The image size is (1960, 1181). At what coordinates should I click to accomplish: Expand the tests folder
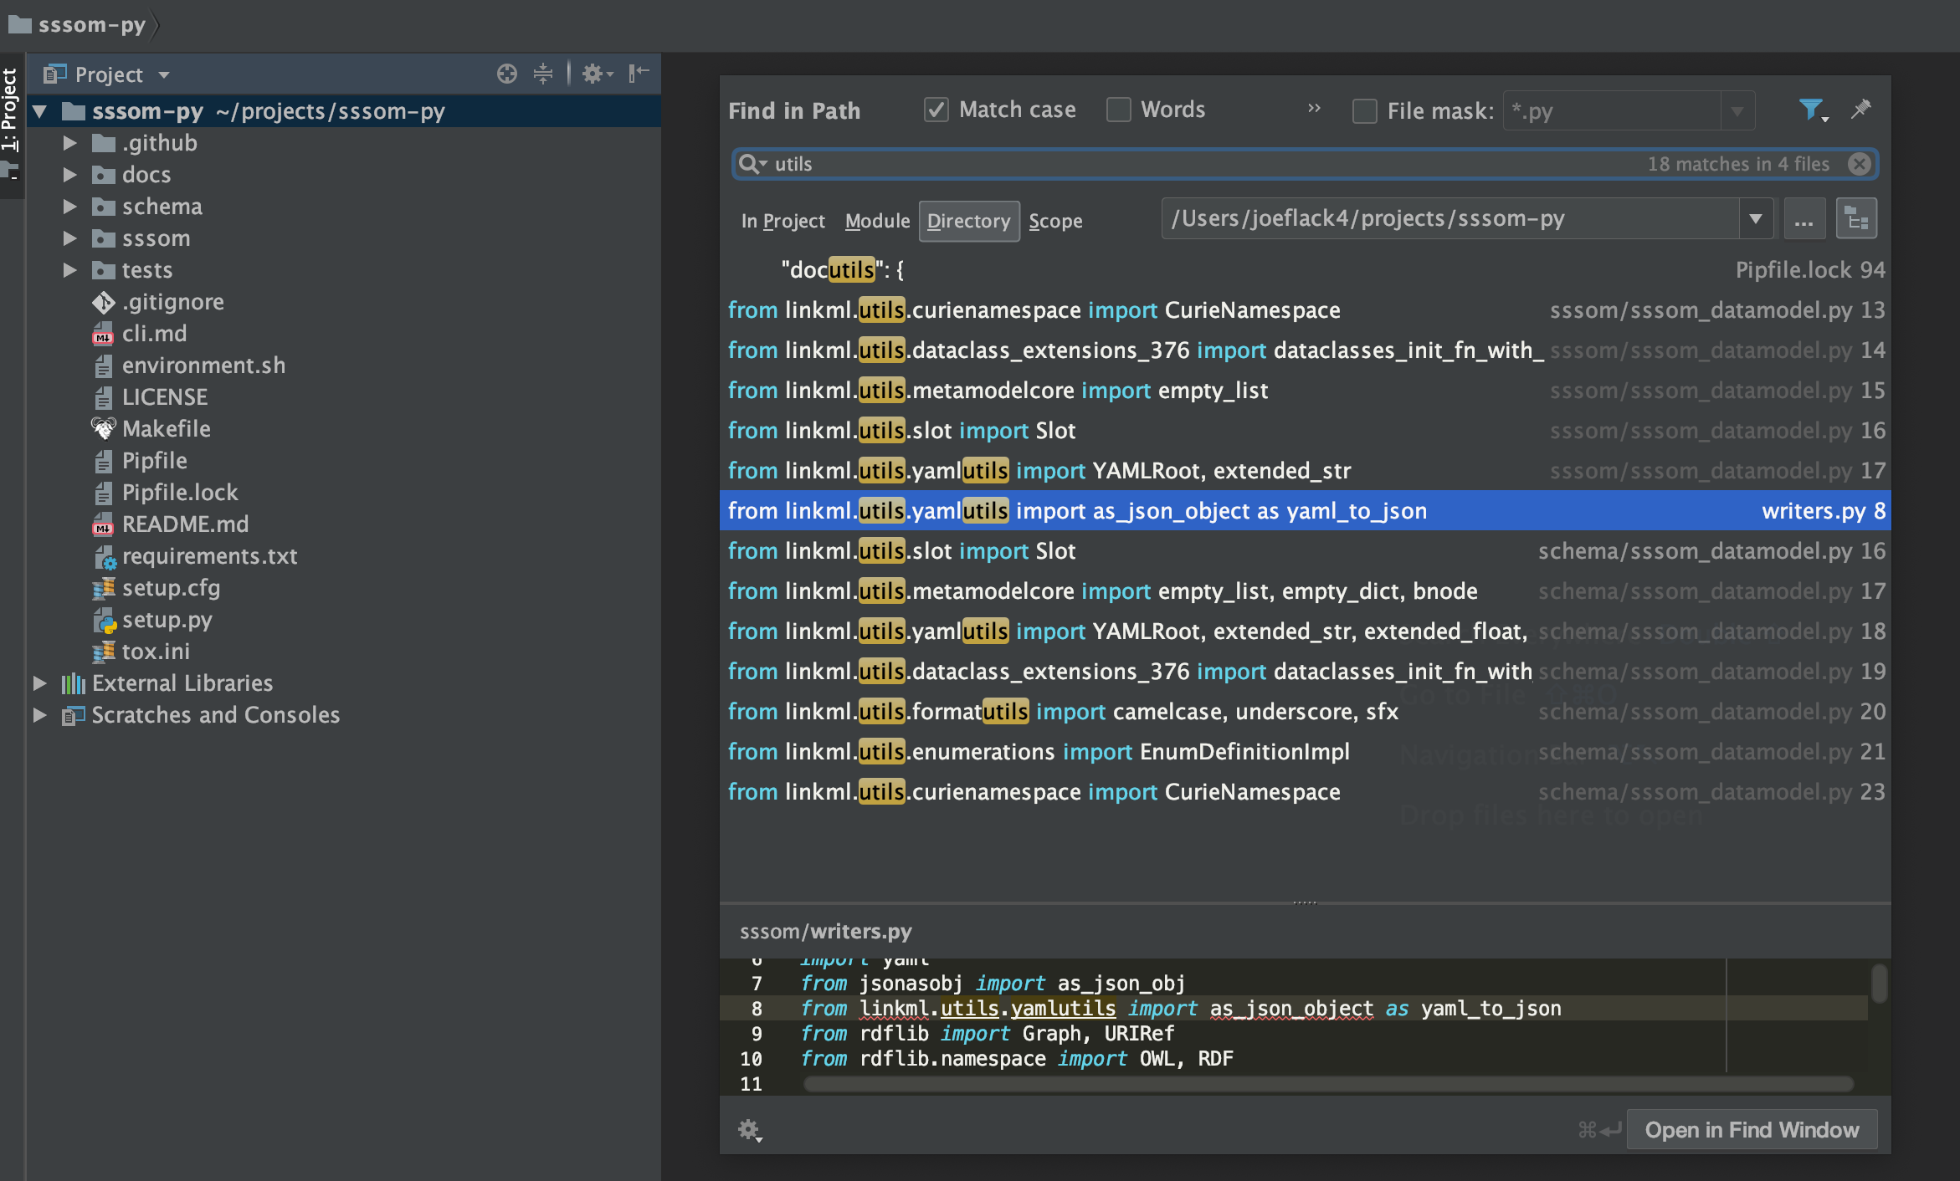coord(69,269)
